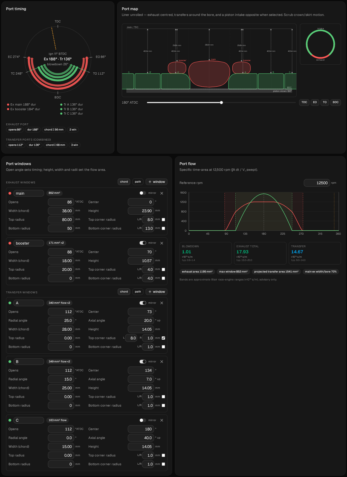Check split top corner radius for transfer C
The height and width of the screenshot is (477, 347).
pyautogui.click(x=163, y=455)
